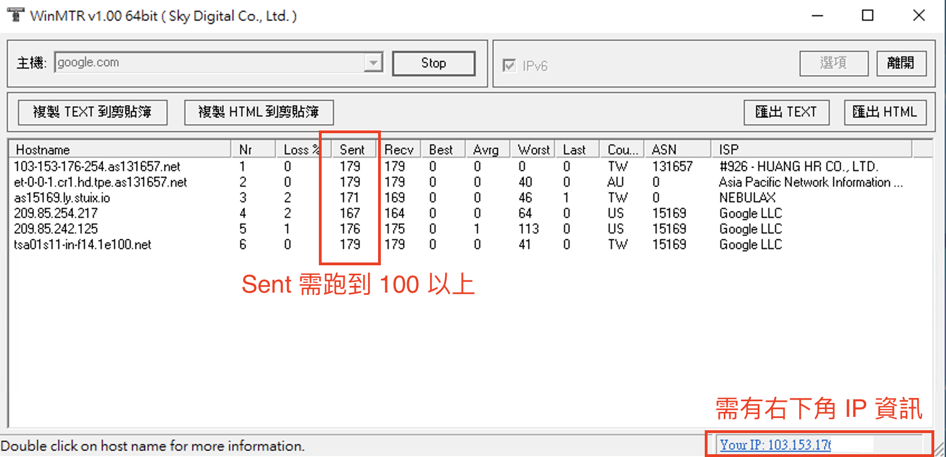This screenshot has width=946, height=457.
Task: Copy results with 複製 TEXT 到剪貼簿
Action: click(93, 112)
